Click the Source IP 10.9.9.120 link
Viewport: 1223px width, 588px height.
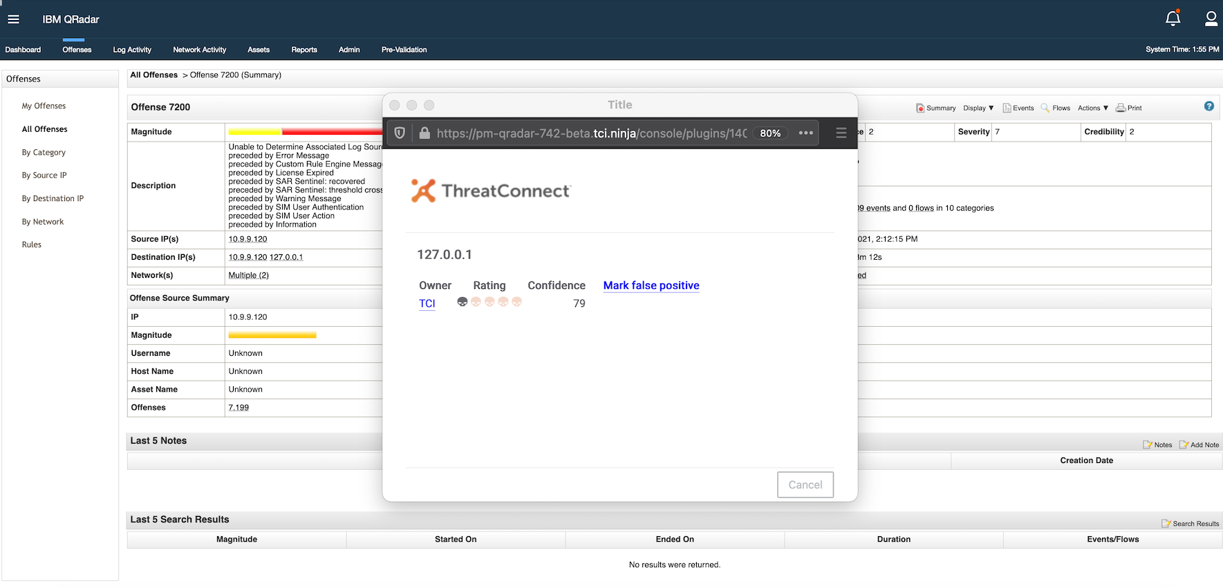(x=248, y=239)
